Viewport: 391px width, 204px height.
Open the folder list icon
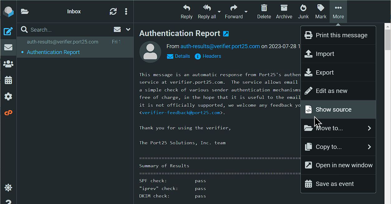[x=25, y=12]
